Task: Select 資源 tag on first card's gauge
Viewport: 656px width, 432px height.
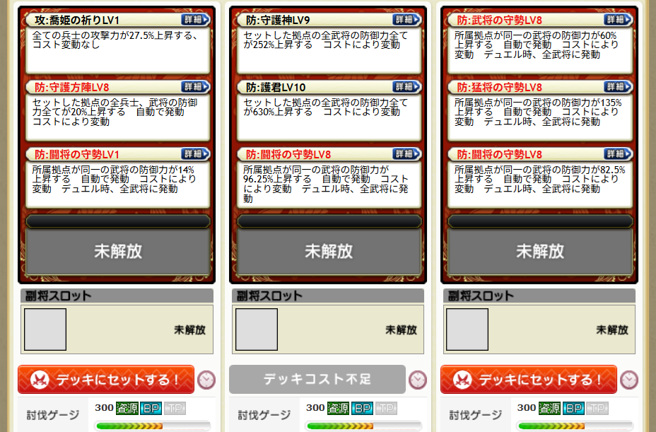Action: coord(127,408)
